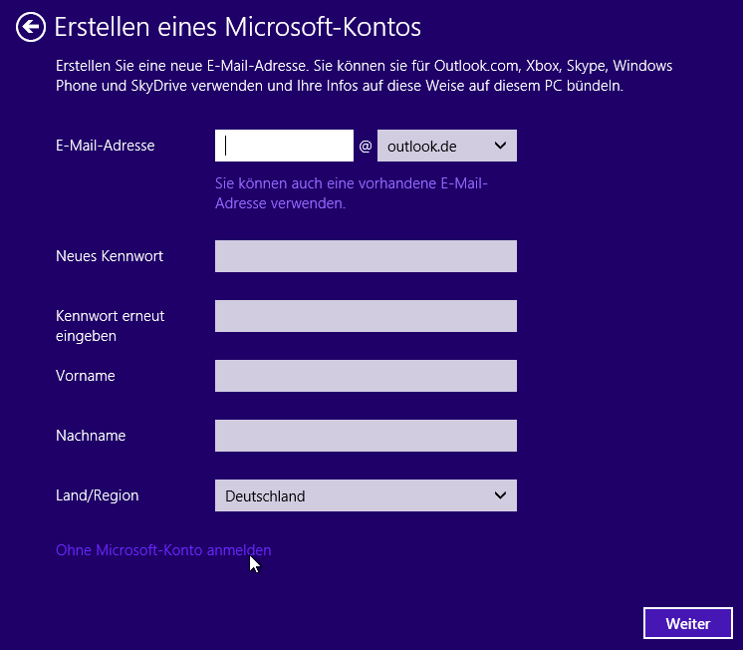Go back using the circled arrow icon
The height and width of the screenshot is (650, 743).
click(31, 27)
